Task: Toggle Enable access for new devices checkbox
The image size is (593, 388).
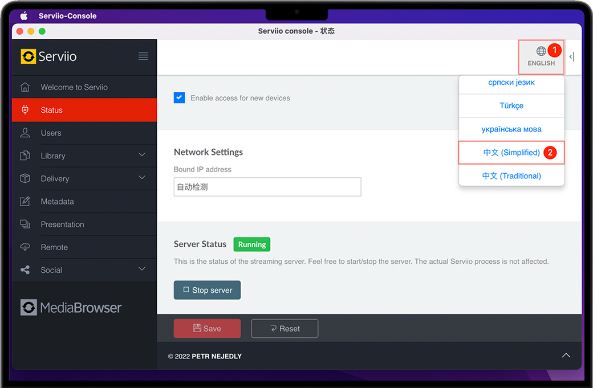Action: click(x=180, y=98)
